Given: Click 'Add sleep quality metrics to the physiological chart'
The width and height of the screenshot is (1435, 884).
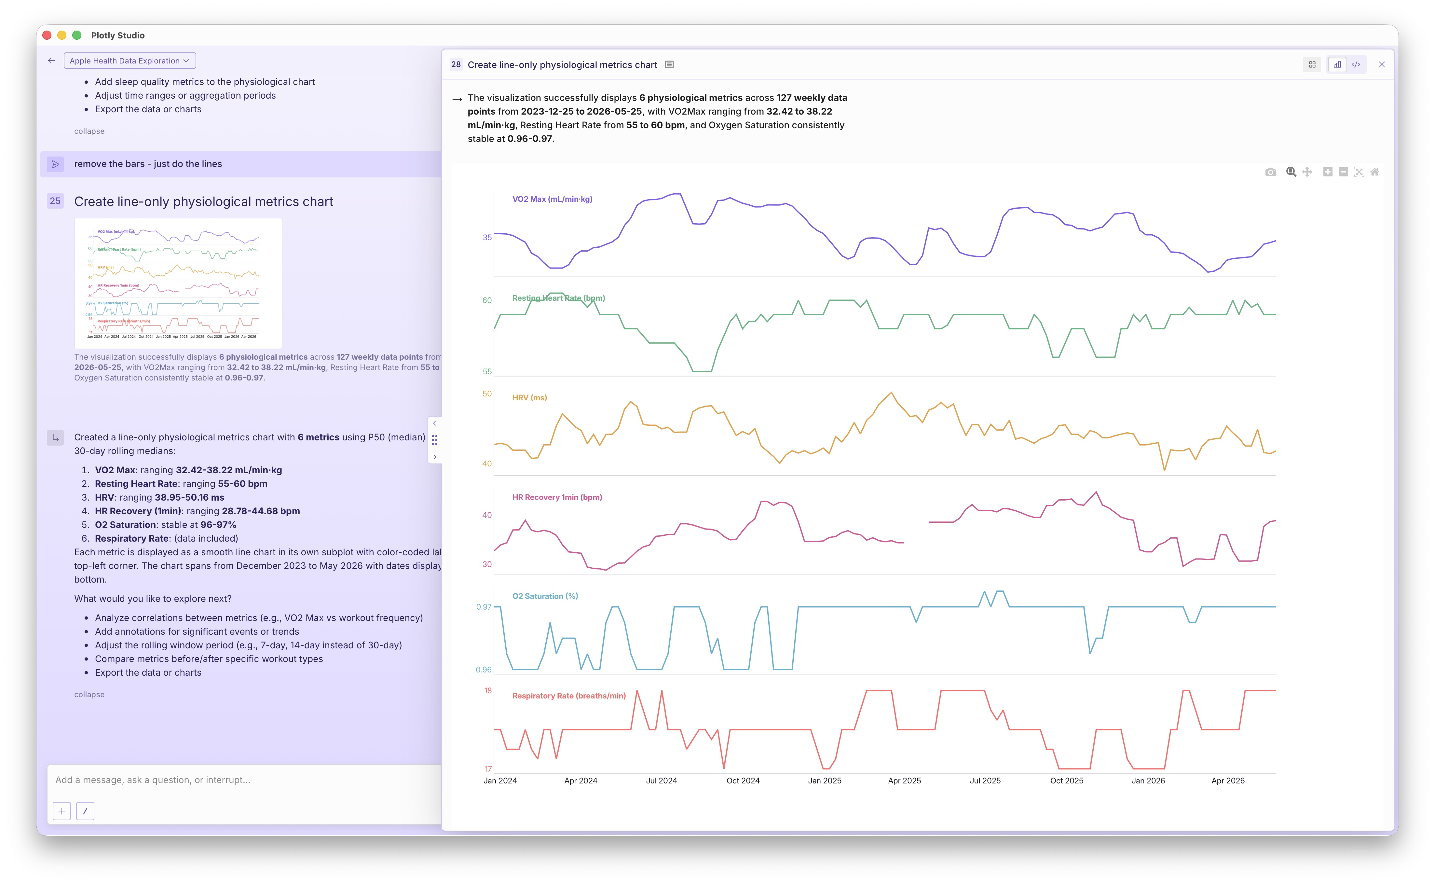Looking at the screenshot, I should 205,82.
